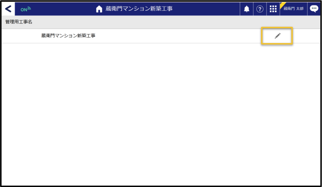This screenshot has width=322, height=187.
Task: Open the apps grid menu
Action: coord(273,9)
